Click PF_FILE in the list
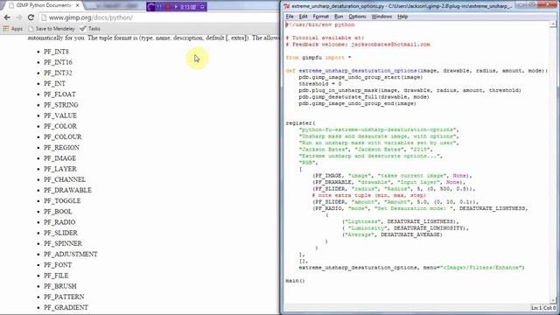Screen dimensions: 560x315 [x=56, y=276]
